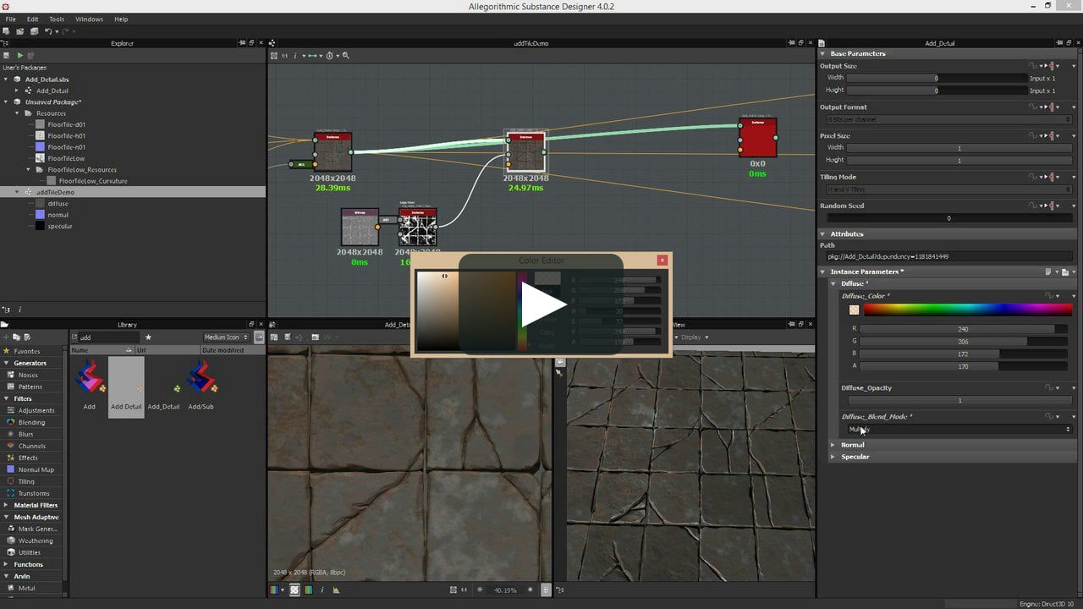The width and height of the screenshot is (1083, 609).
Task: Open the Tiling Mode dropdown
Action: pyautogui.click(x=949, y=189)
